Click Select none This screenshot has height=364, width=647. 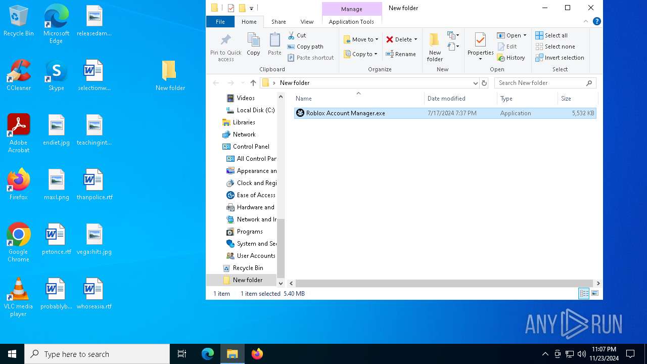click(555, 47)
